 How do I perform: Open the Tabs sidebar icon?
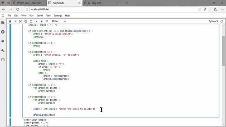pyautogui.click(x=3, y=60)
